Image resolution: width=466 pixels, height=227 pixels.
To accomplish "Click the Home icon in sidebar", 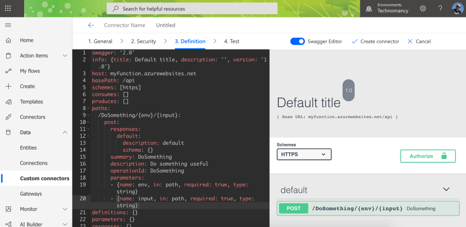I will [8, 40].
